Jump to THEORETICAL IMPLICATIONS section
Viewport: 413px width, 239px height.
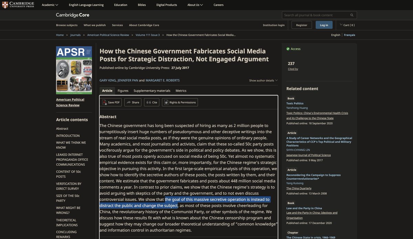pyautogui.click(x=67, y=222)
